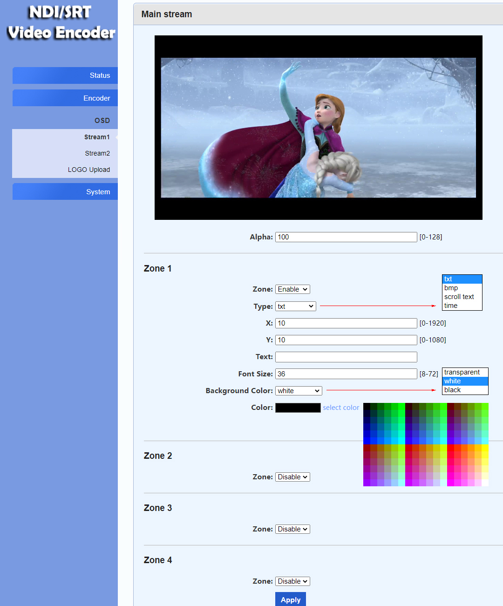Expand the Type dropdown showing txt
This screenshot has height=606, width=503.
point(296,306)
